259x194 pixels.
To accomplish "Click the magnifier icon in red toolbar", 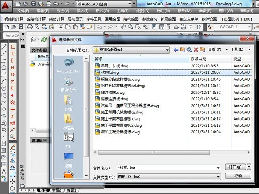I will pos(12,137).
